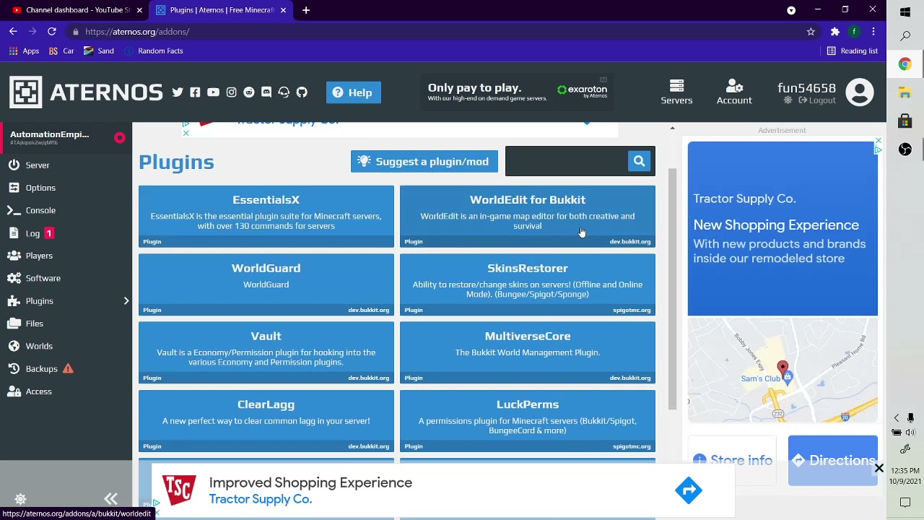Open Files in the sidebar
This screenshot has width=924, height=520.
[66, 324]
